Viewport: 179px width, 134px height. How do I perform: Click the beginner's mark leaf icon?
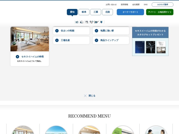pos(101,22)
